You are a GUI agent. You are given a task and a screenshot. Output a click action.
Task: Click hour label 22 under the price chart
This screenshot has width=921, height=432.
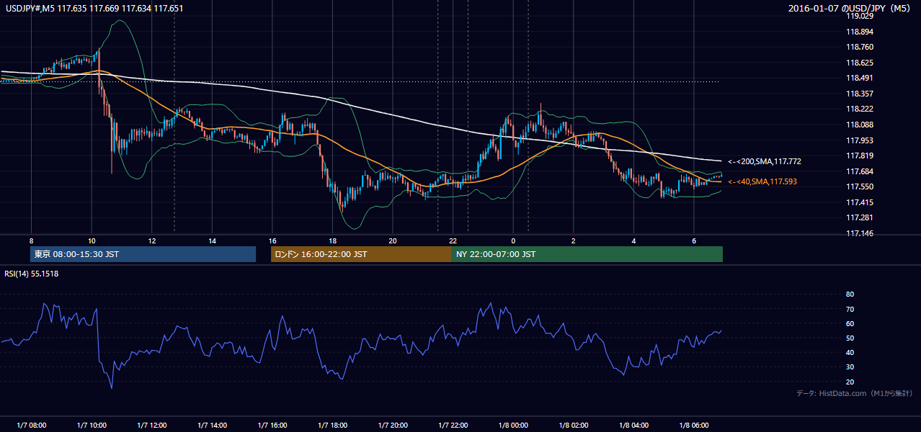(x=453, y=240)
